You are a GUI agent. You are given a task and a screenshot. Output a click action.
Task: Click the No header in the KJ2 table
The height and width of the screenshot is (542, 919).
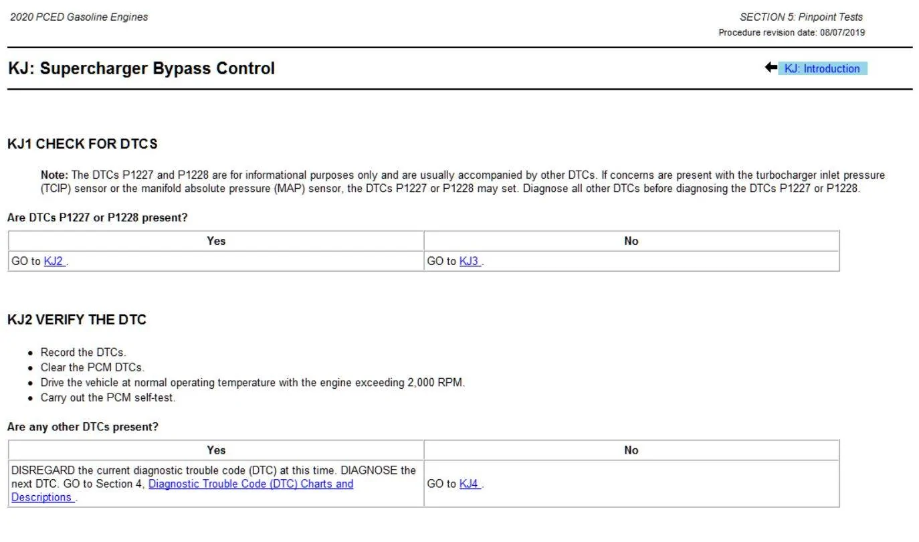pos(631,450)
